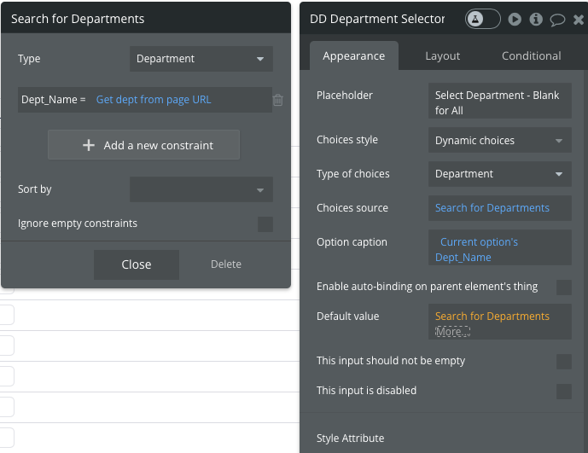The height and width of the screenshot is (453, 588).
Task: Click the plus icon to add constraint
Action: click(89, 145)
